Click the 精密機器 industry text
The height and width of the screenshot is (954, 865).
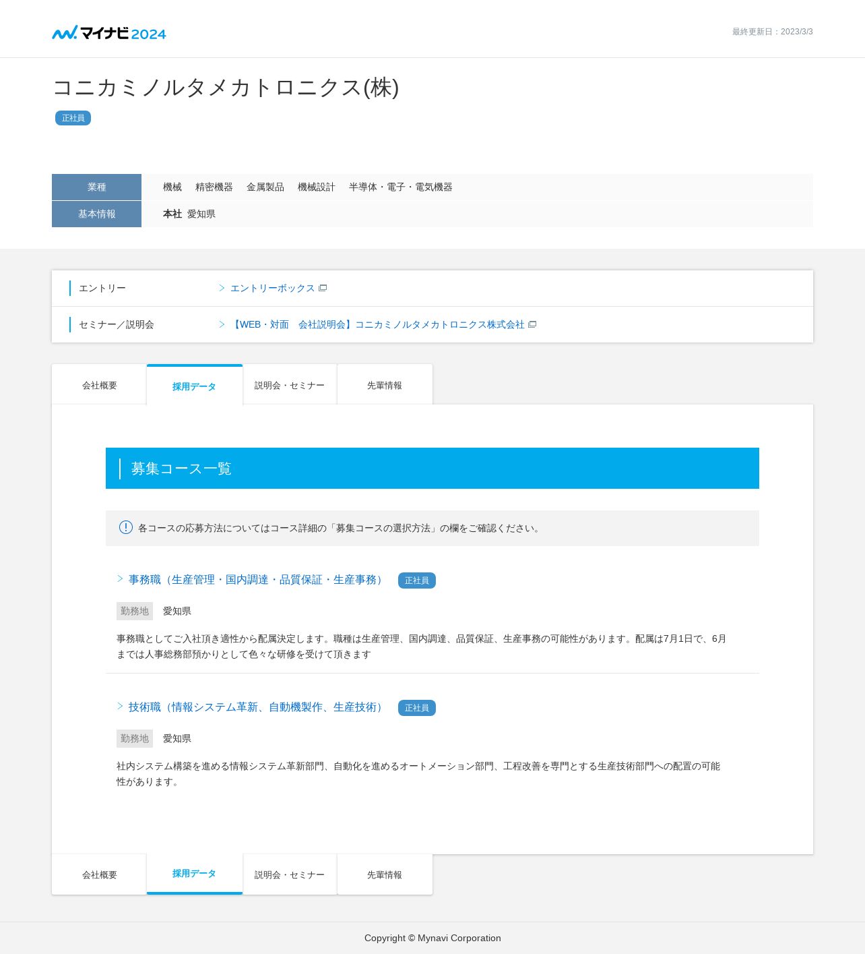click(x=214, y=187)
